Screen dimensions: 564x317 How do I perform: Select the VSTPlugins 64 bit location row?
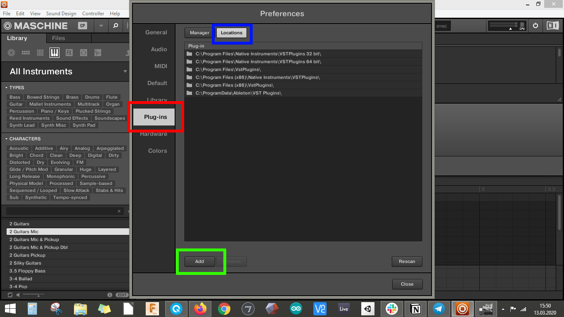coord(303,62)
